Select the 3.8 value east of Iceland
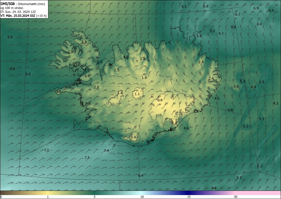The height and width of the screenshot is (199, 281). (236, 86)
